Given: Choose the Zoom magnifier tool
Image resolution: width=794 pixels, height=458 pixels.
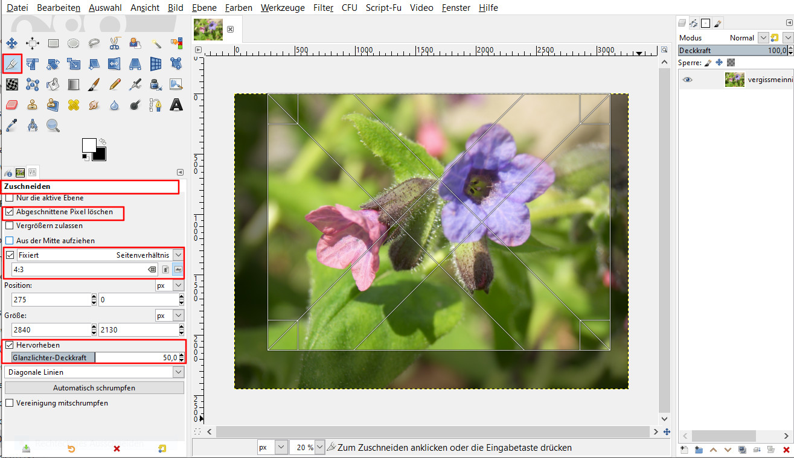Looking at the screenshot, I should pyautogui.click(x=53, y=126).
